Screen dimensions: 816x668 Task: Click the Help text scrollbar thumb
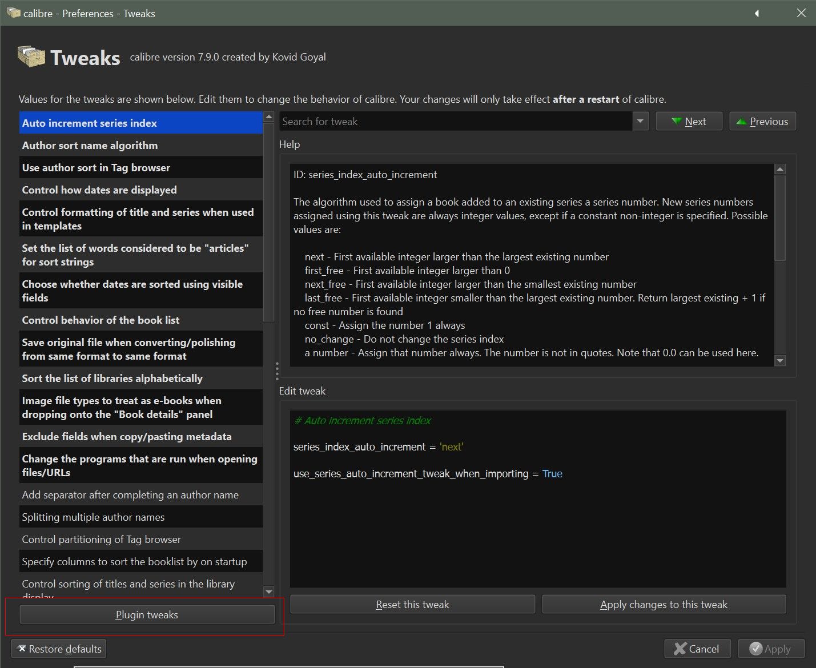coord(780,218)
